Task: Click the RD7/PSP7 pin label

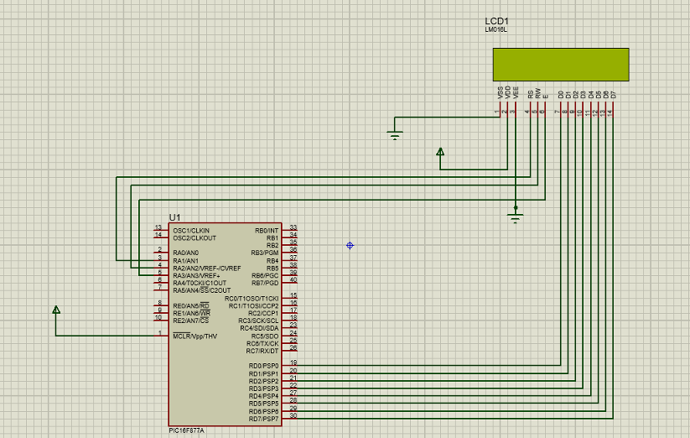Action: pos(263,419)
